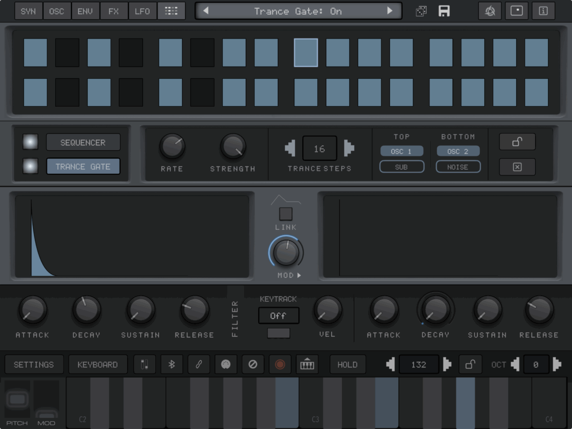Open the LFO tab
The image size is (572, 429).
click(x=142, y=11)
